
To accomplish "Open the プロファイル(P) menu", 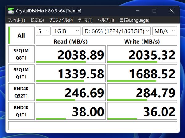I will pos(61,20).
